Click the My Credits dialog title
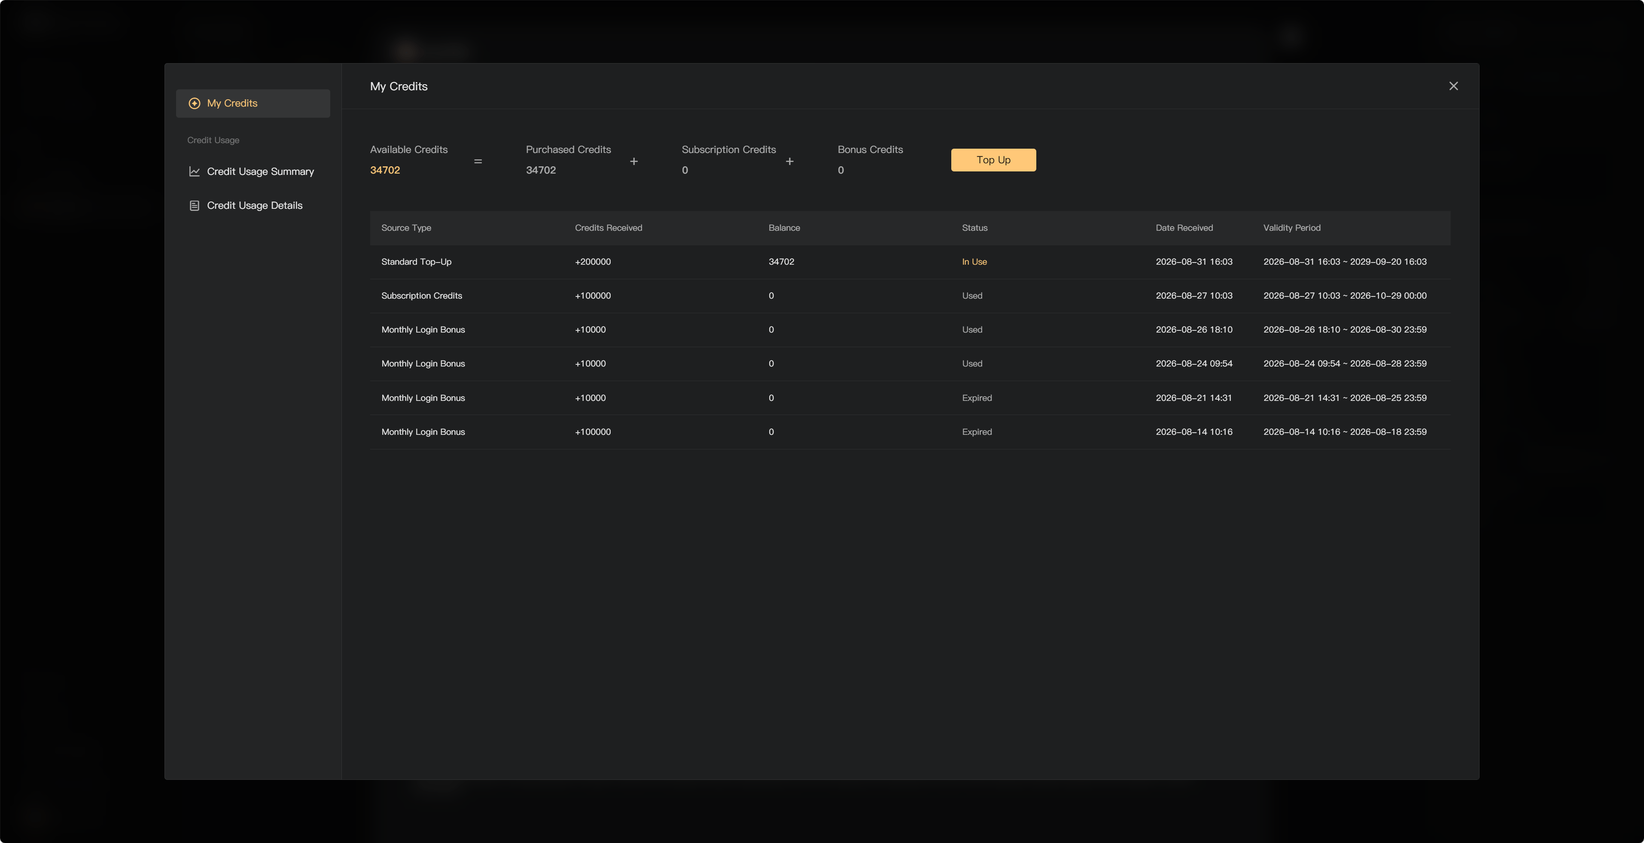Screen dimensions: 1644x843 [398, 86]
